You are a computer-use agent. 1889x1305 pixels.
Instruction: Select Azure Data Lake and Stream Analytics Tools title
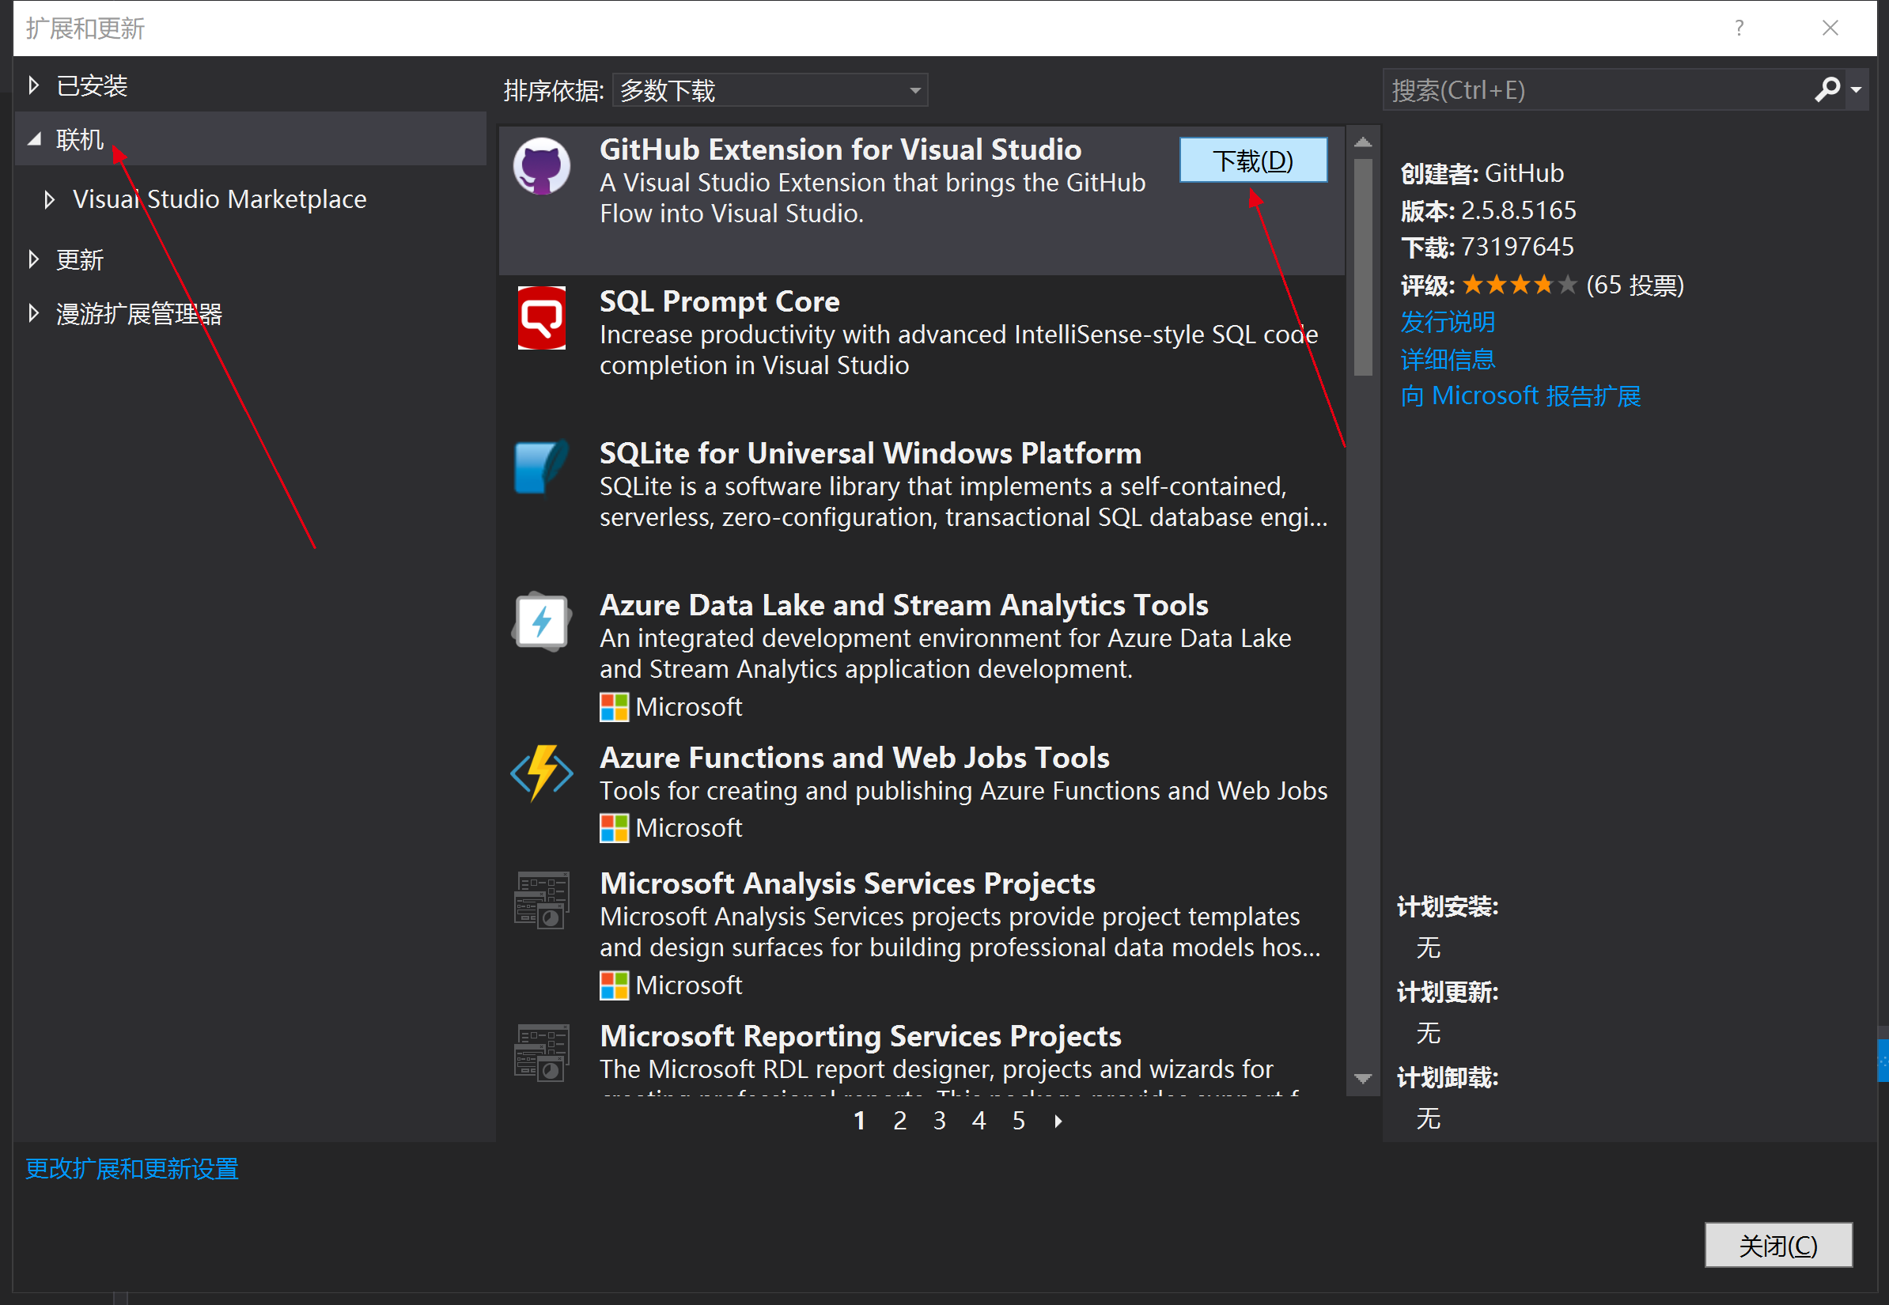pos(904,605)
